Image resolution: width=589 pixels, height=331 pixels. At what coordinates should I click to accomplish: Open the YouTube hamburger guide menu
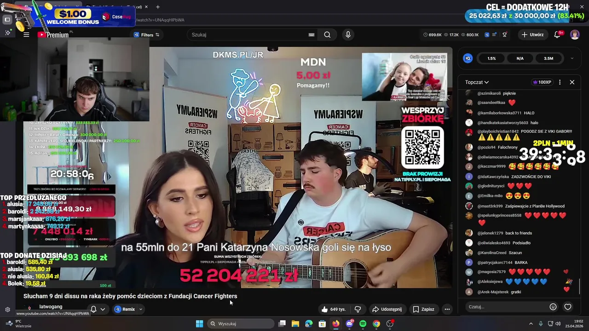point(26,34)
